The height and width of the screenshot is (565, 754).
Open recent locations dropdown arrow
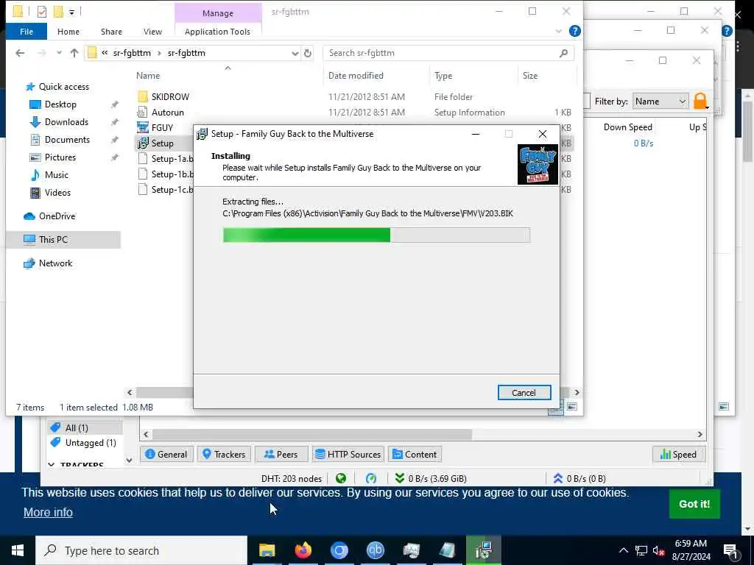click(x=59, y=53)
